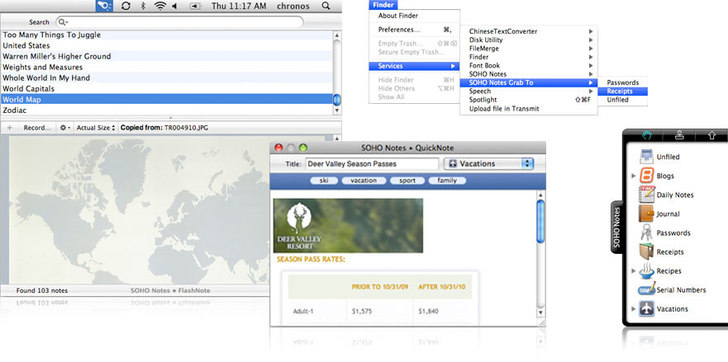
Task: Click the up arrow icon in drawer
Action: point(711,135)
